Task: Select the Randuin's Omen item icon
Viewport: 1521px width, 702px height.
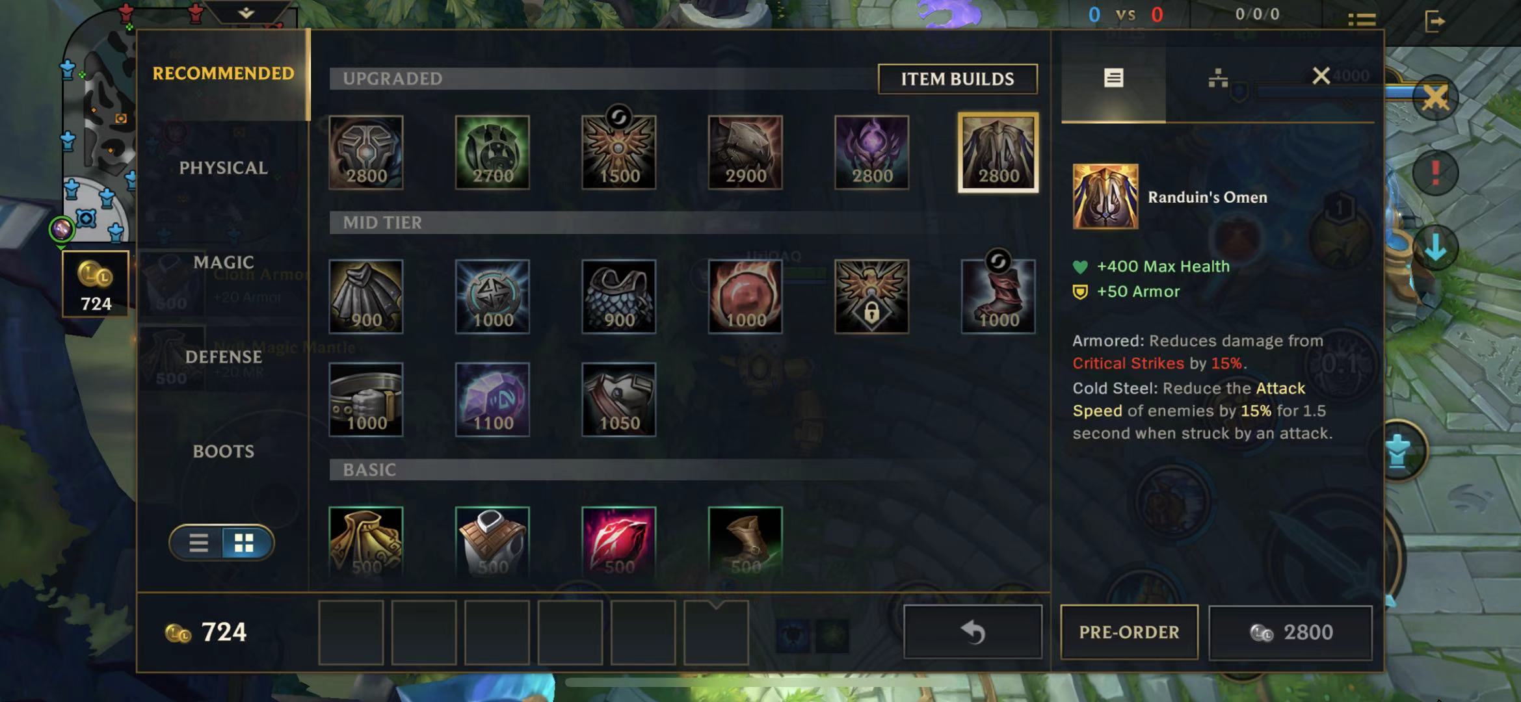Action: [x=998, y=153]
